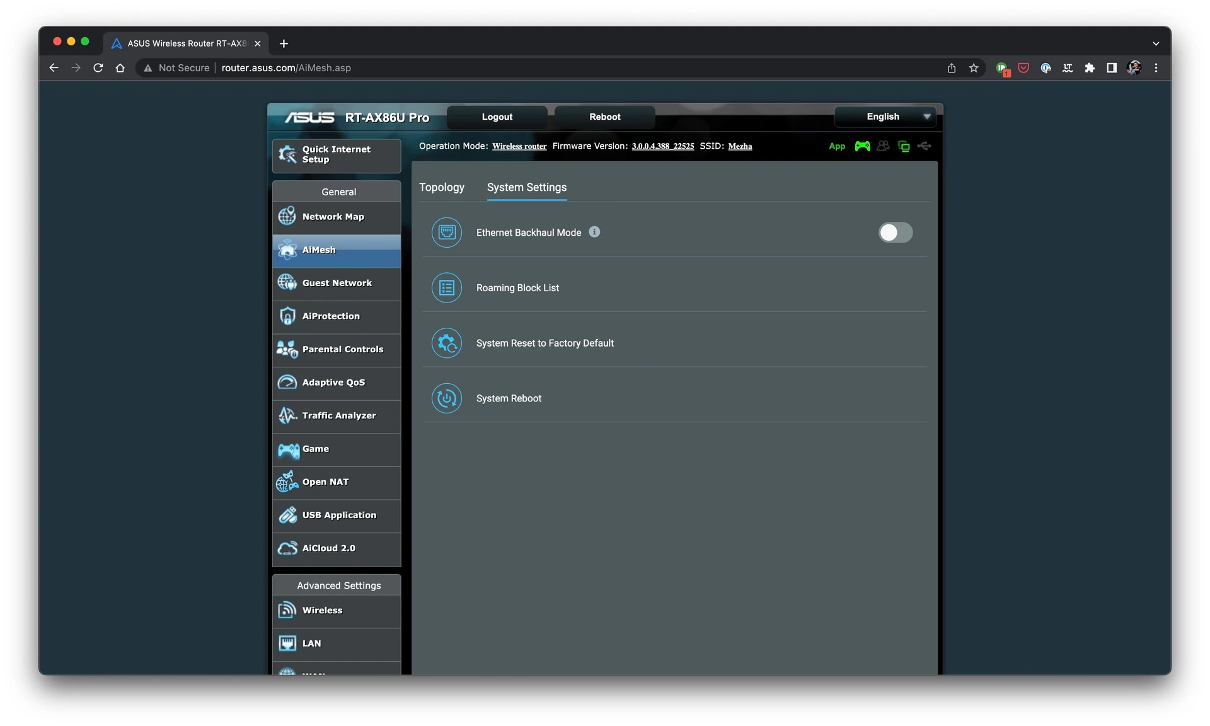Click the Ethernet Backhaul Mode icon
The image size is (1210, 726).
tap(447, 233)
